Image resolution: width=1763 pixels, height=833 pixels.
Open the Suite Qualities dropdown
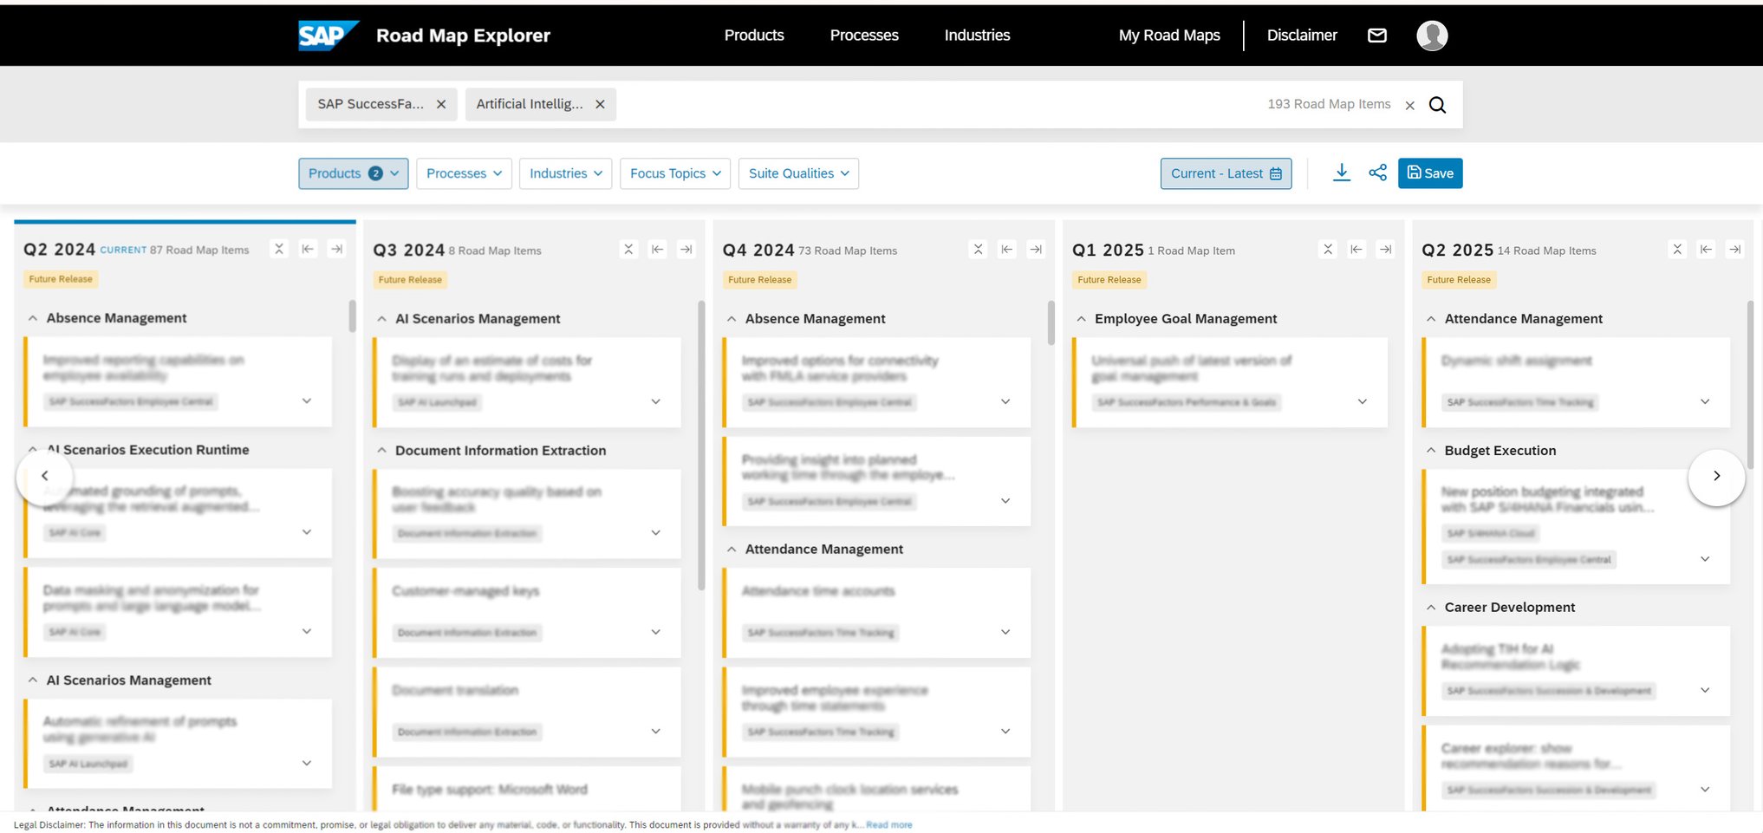click(x=798, y=173)
